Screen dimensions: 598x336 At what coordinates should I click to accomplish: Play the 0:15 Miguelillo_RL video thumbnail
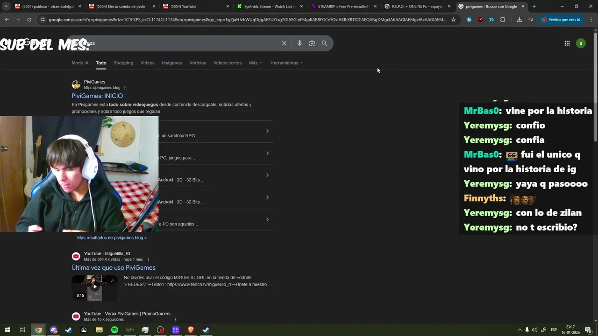click(x=94, y=287)
